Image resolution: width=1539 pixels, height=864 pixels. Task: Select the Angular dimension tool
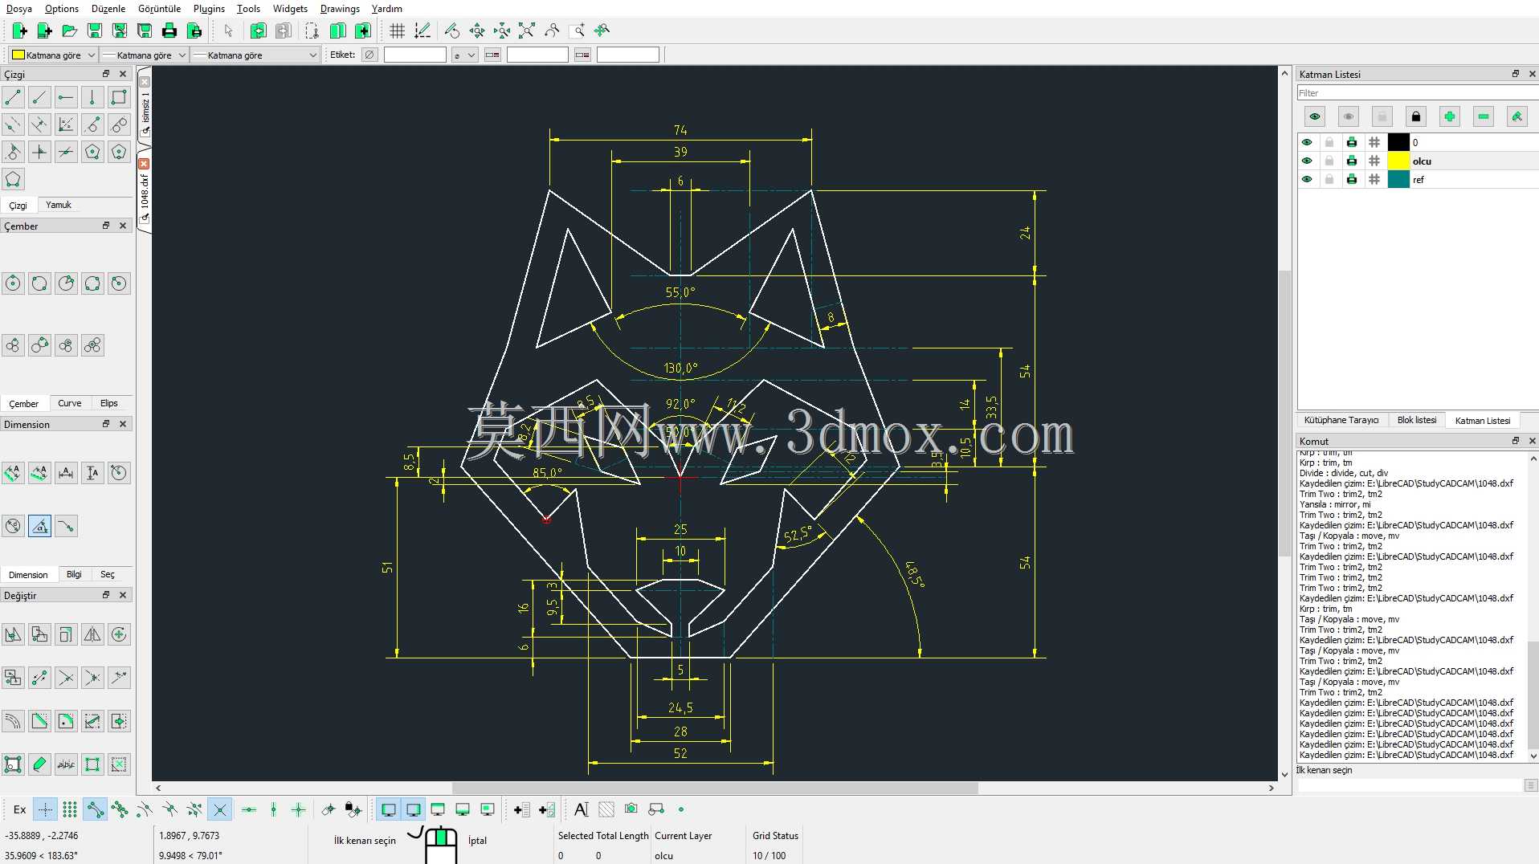point(39,527)
